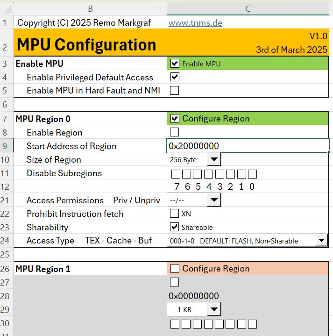This screenshot has width=333, height=336.
Task: Expand the Access Permissions dropdown
Action: pos(213,200)
